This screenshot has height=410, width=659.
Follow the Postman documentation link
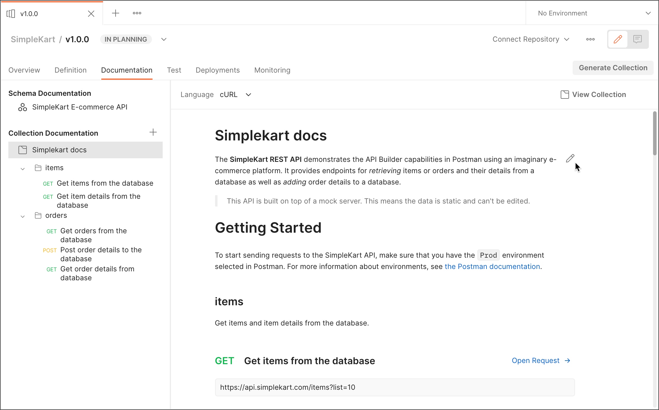pyautogui.click(x=492, y=267)
